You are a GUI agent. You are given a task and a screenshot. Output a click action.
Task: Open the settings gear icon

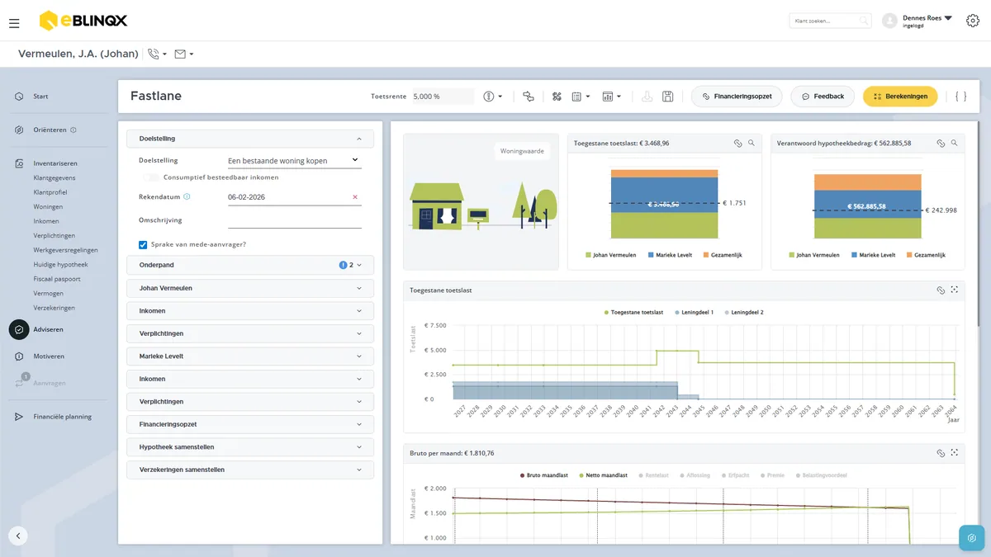972,21
